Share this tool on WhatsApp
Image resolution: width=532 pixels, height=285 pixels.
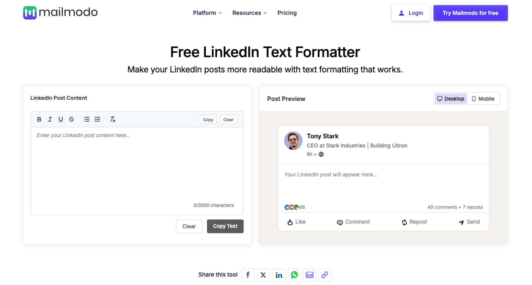coord(294,275)
